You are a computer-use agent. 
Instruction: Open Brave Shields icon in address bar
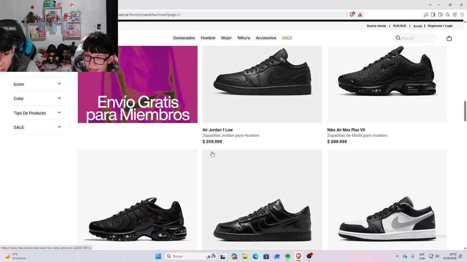coord(352,15)
